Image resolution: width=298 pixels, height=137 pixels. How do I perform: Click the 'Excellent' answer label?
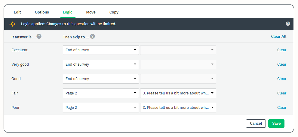pyautogui.click(x=19, y=50)
